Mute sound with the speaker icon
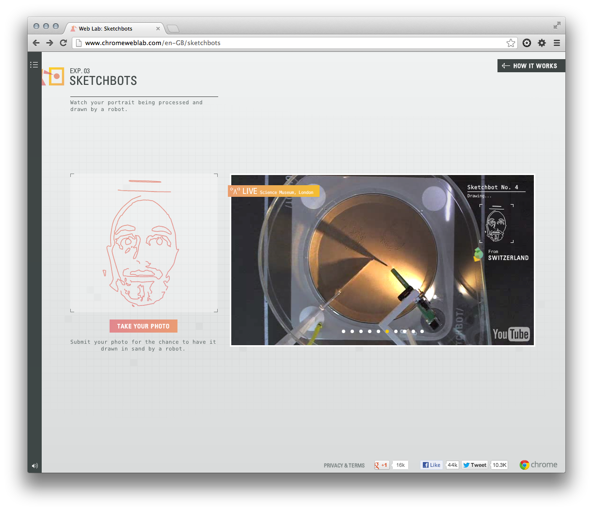This screenshot has height=511, width=593. pyautogui.click(x=34, y=466)
